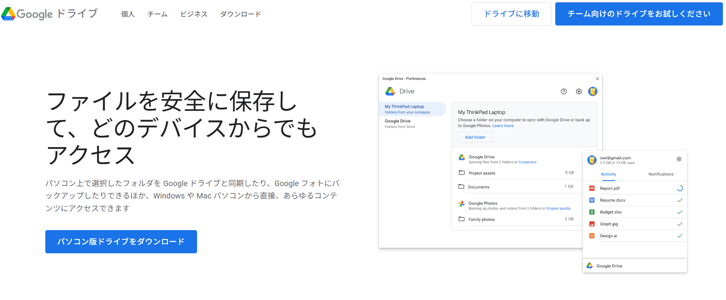
Task: Open the Computers link
Action: pyautogui.click(x=527, y=162)
